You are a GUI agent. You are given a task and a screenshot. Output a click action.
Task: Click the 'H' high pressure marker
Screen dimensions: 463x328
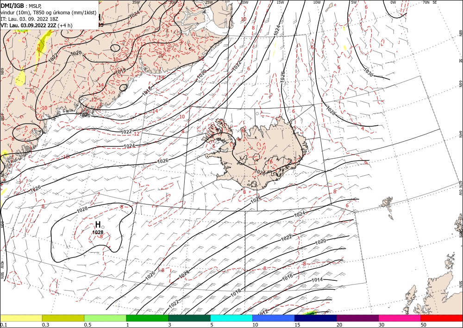pos(98,225)
